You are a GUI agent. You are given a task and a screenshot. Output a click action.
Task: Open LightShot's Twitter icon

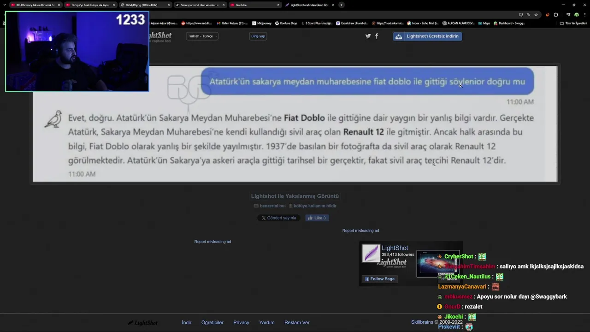pos(368,36)
